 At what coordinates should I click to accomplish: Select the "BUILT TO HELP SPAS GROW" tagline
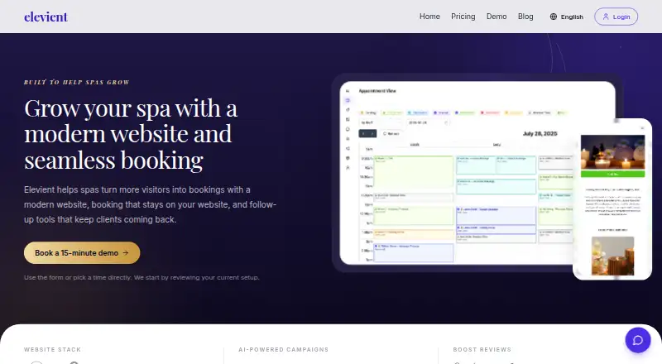(x=77, y=83)
